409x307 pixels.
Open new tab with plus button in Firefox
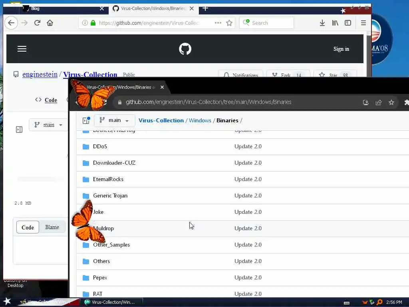[x=205, y=8]
